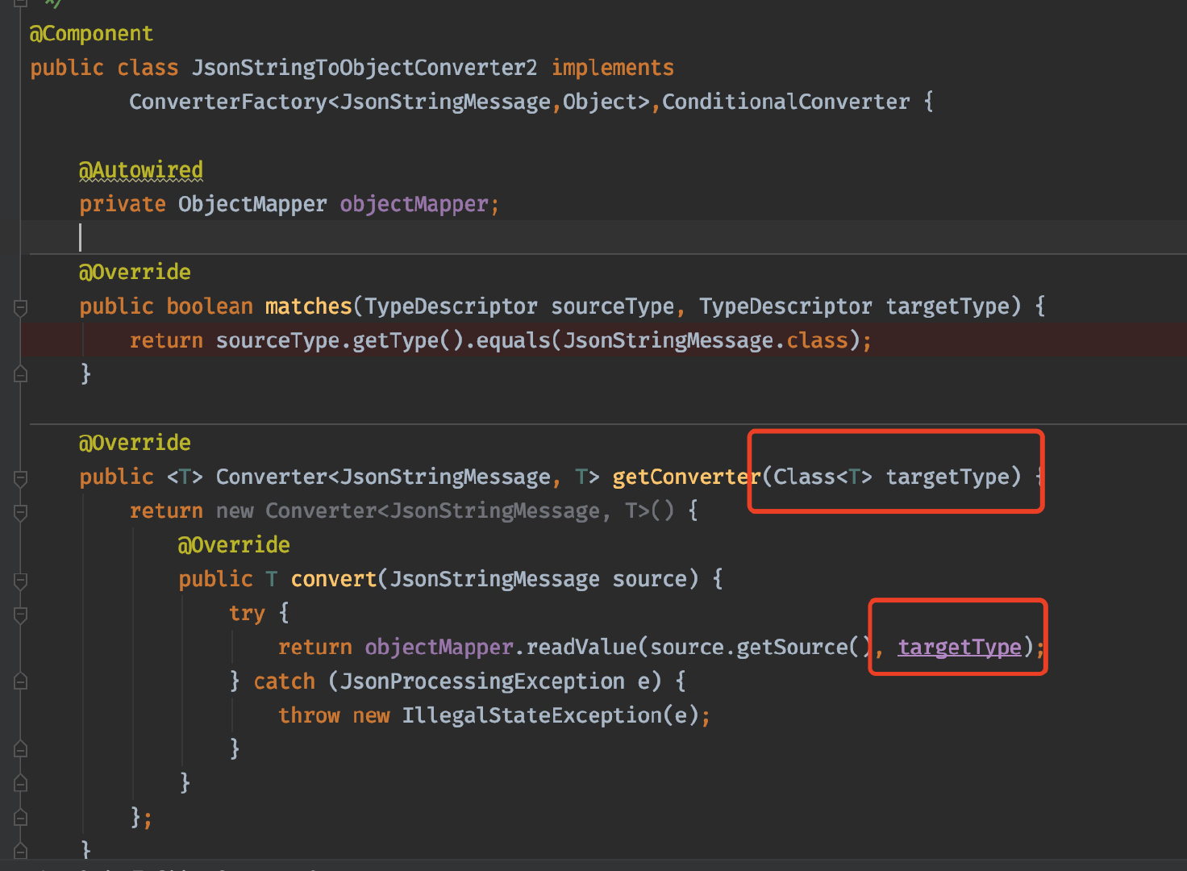Click 'equals' on the highlighted breakpoint line
1187x871 pixels.
pyautogui.click(x=513, y=340)
